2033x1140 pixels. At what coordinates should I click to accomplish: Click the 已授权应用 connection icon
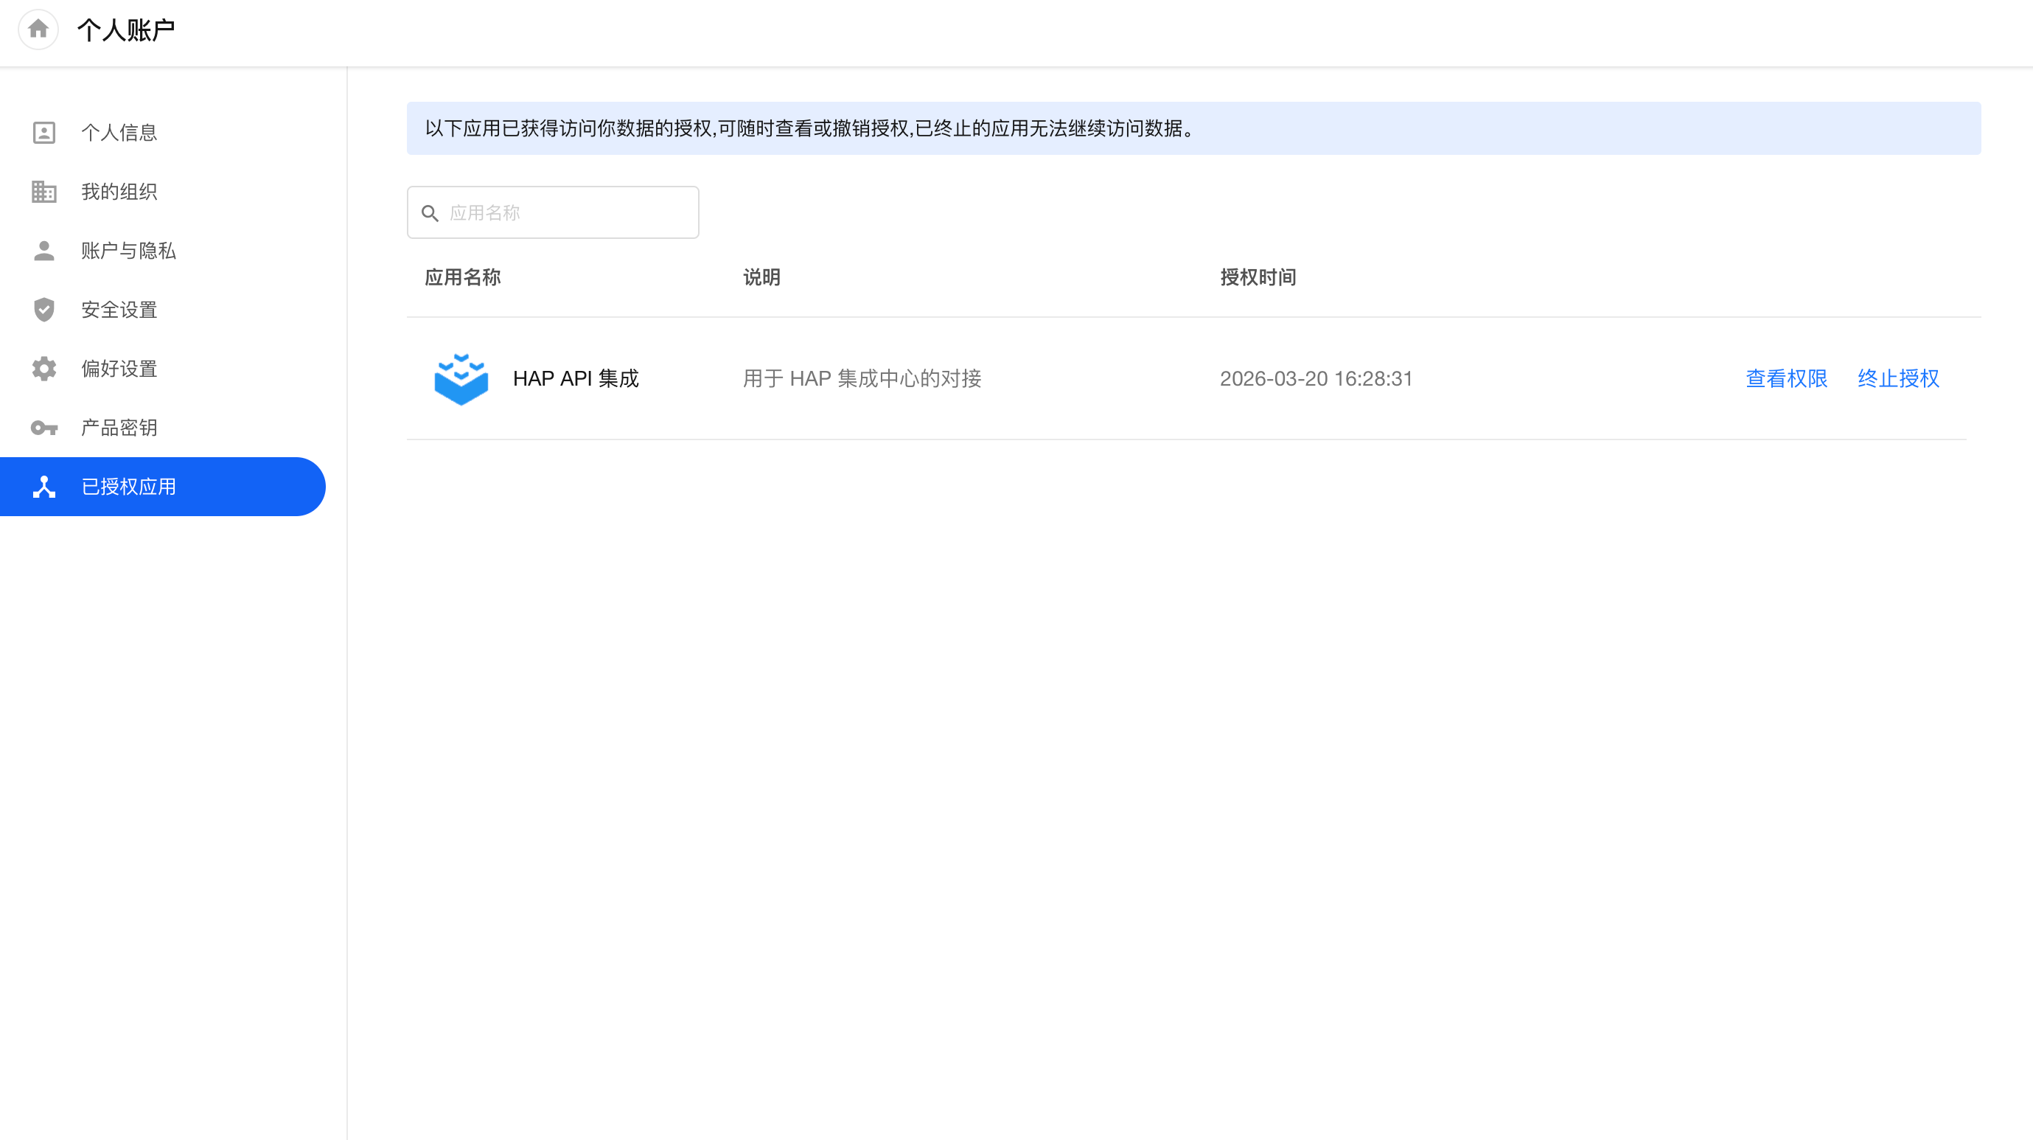tap(44, 487)
